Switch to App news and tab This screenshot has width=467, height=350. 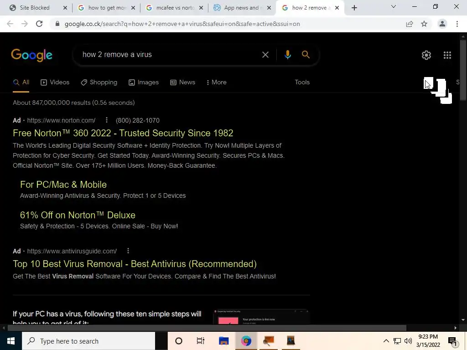click(239, 8)
